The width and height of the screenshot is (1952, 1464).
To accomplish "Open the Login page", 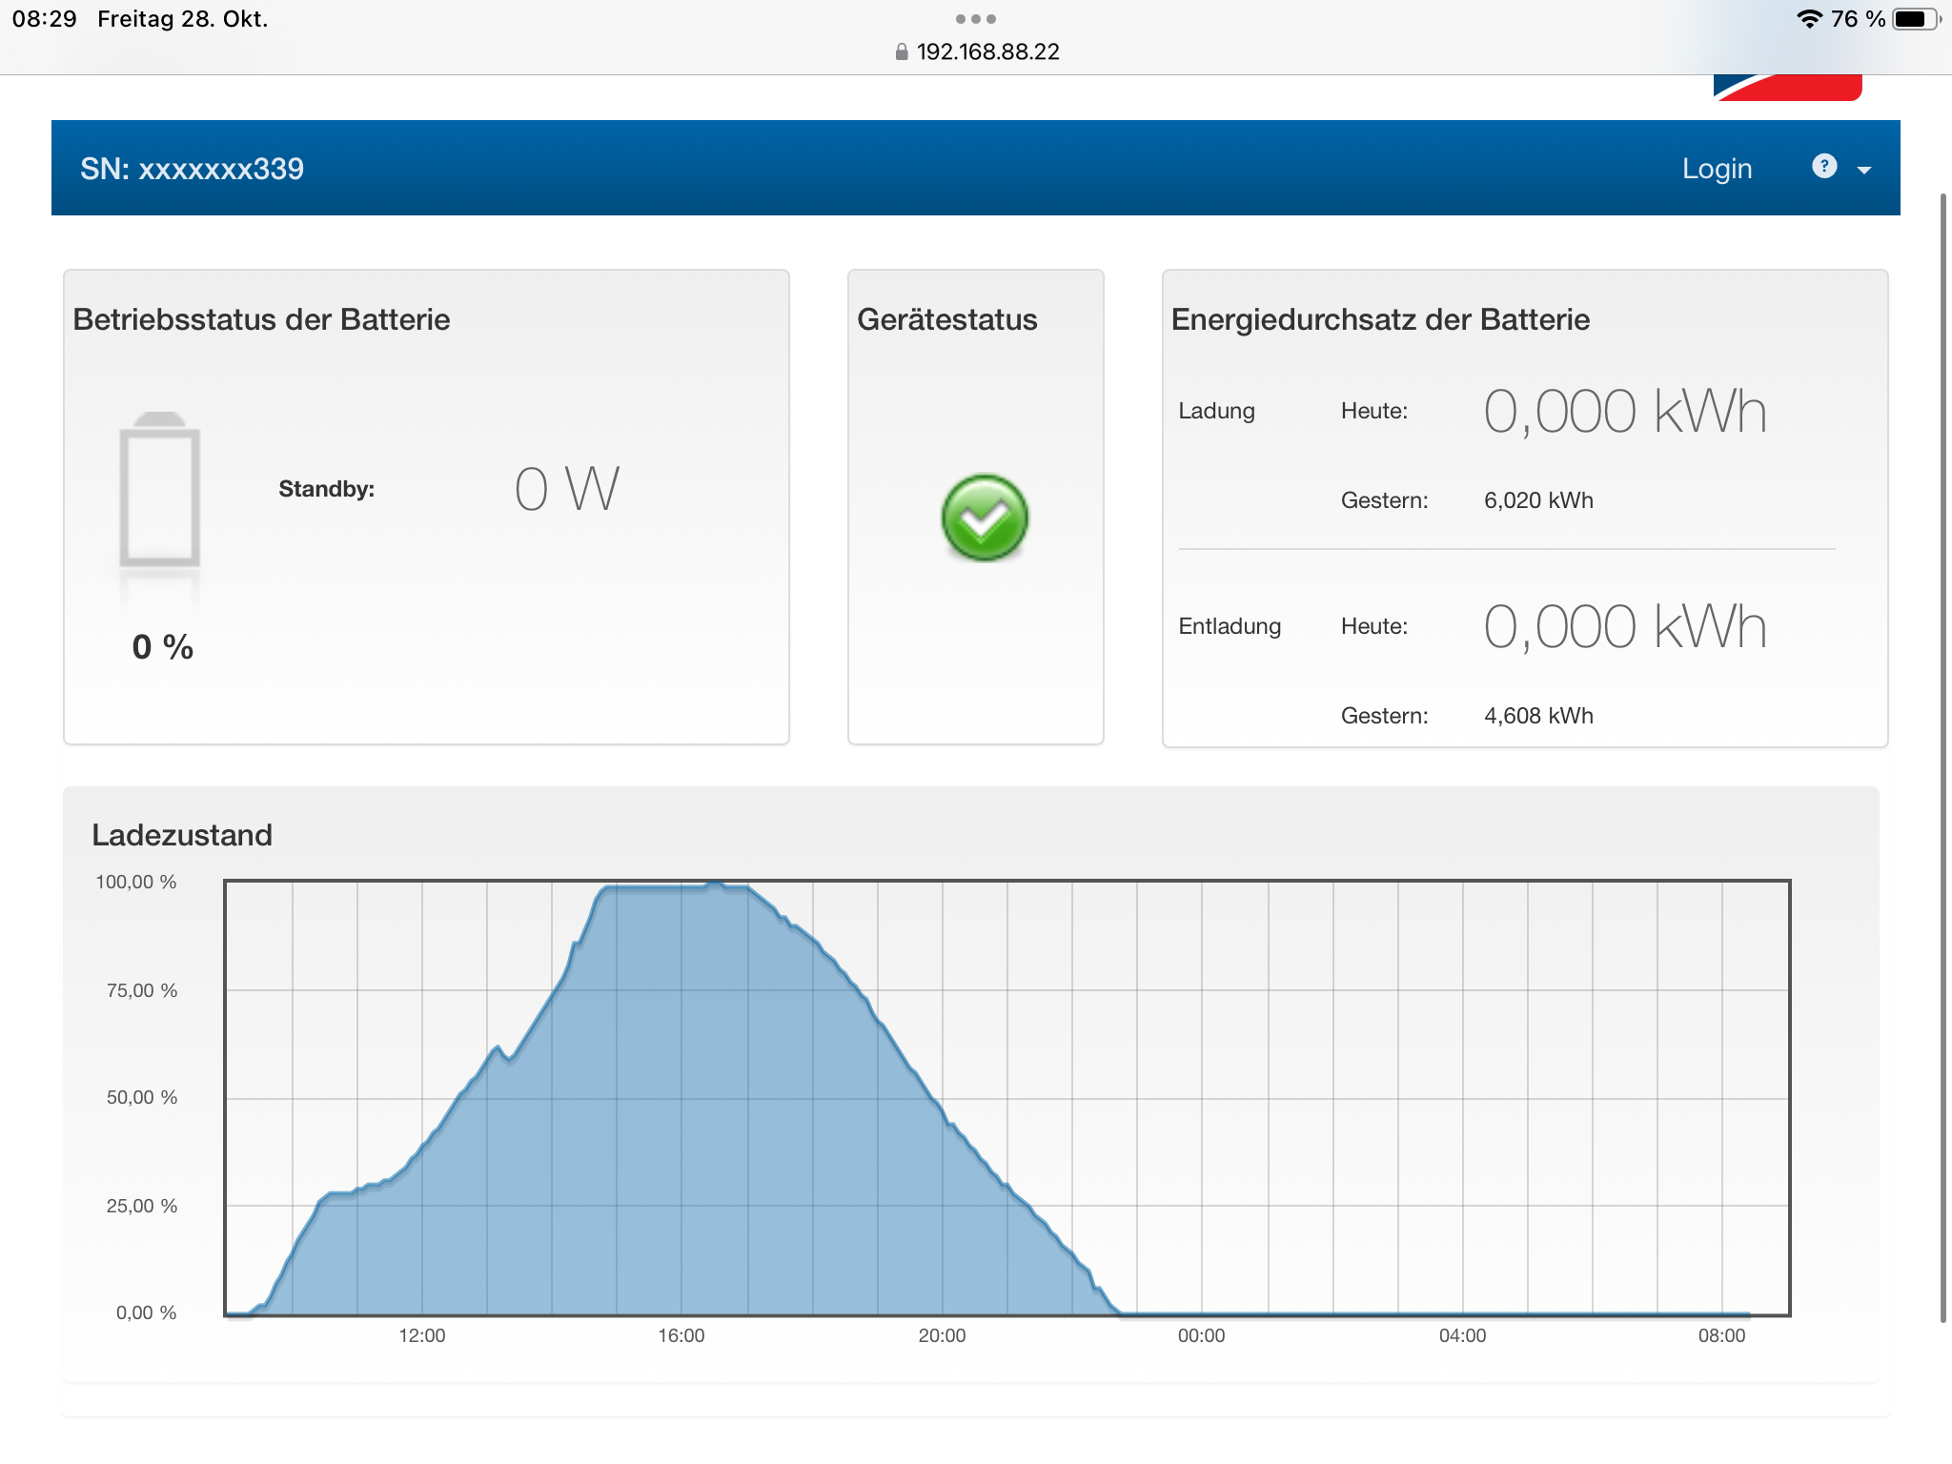I will (x=1717, y=169).
